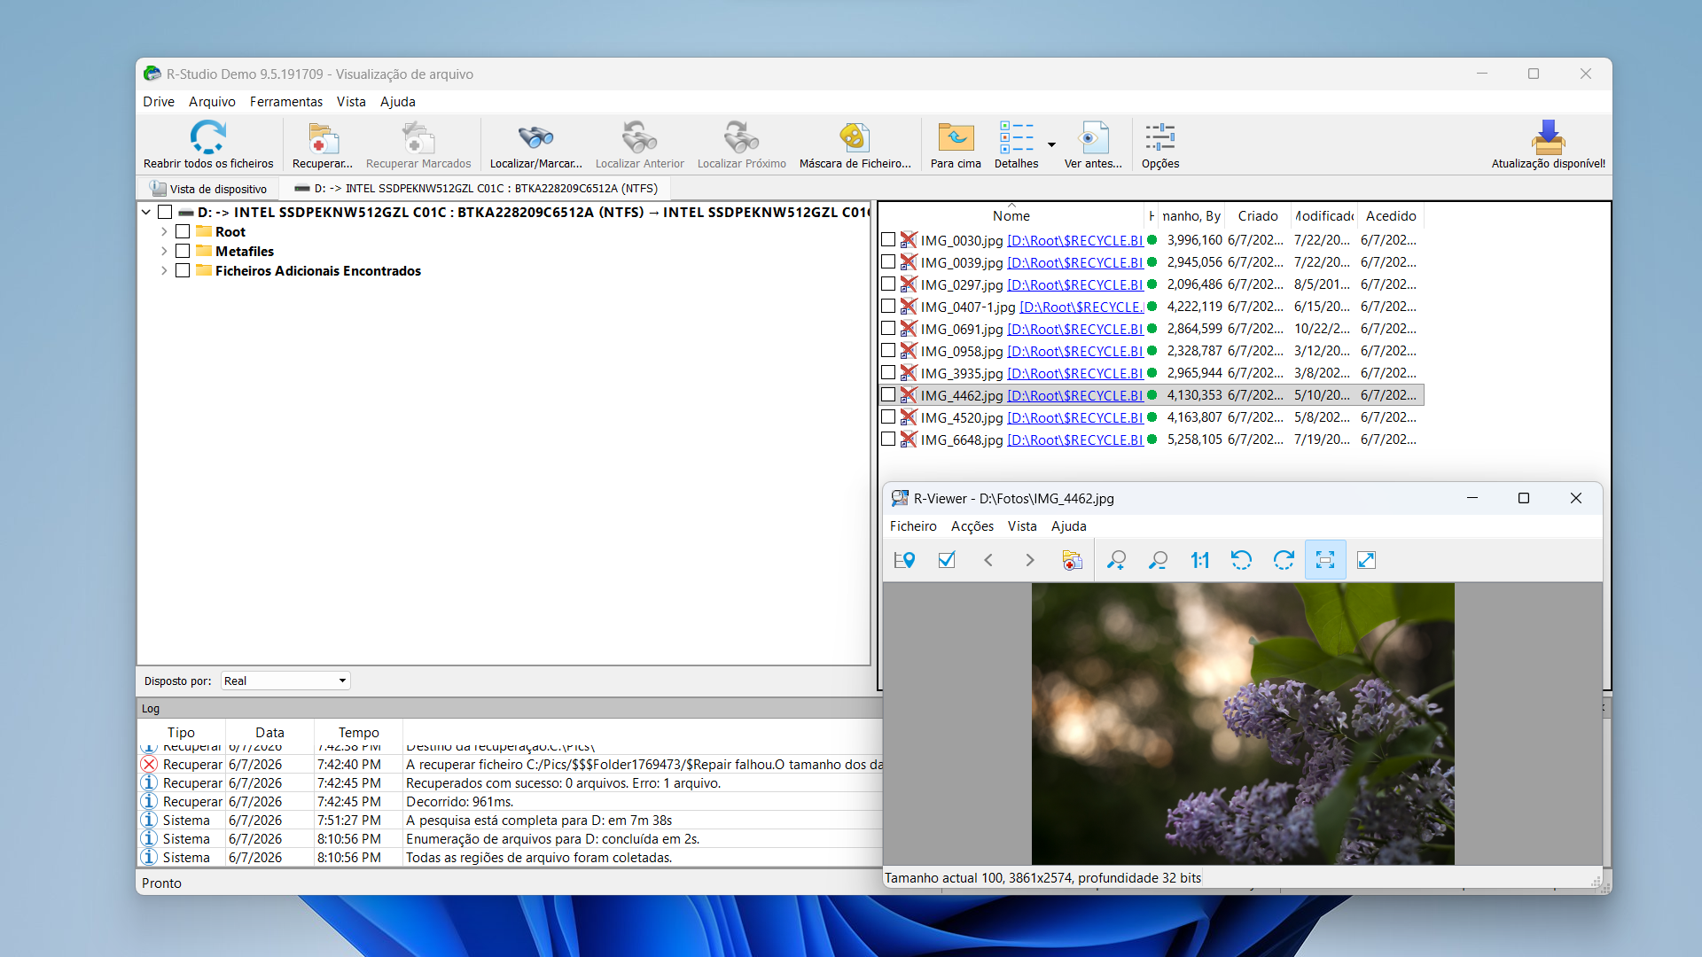Click R-Viewer recover file icon
The image size is (1702, 957).
(1073, 560)
